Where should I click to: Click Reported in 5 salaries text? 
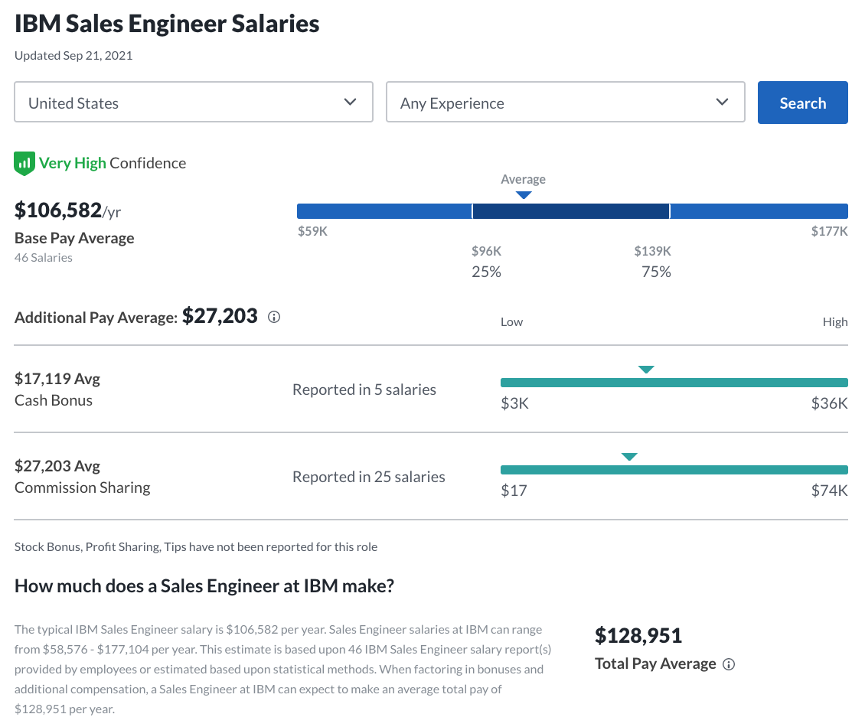click(364, 390)
